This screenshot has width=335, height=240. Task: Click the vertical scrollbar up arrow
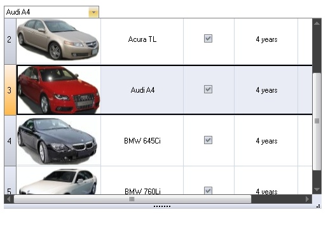pos(317,23)
